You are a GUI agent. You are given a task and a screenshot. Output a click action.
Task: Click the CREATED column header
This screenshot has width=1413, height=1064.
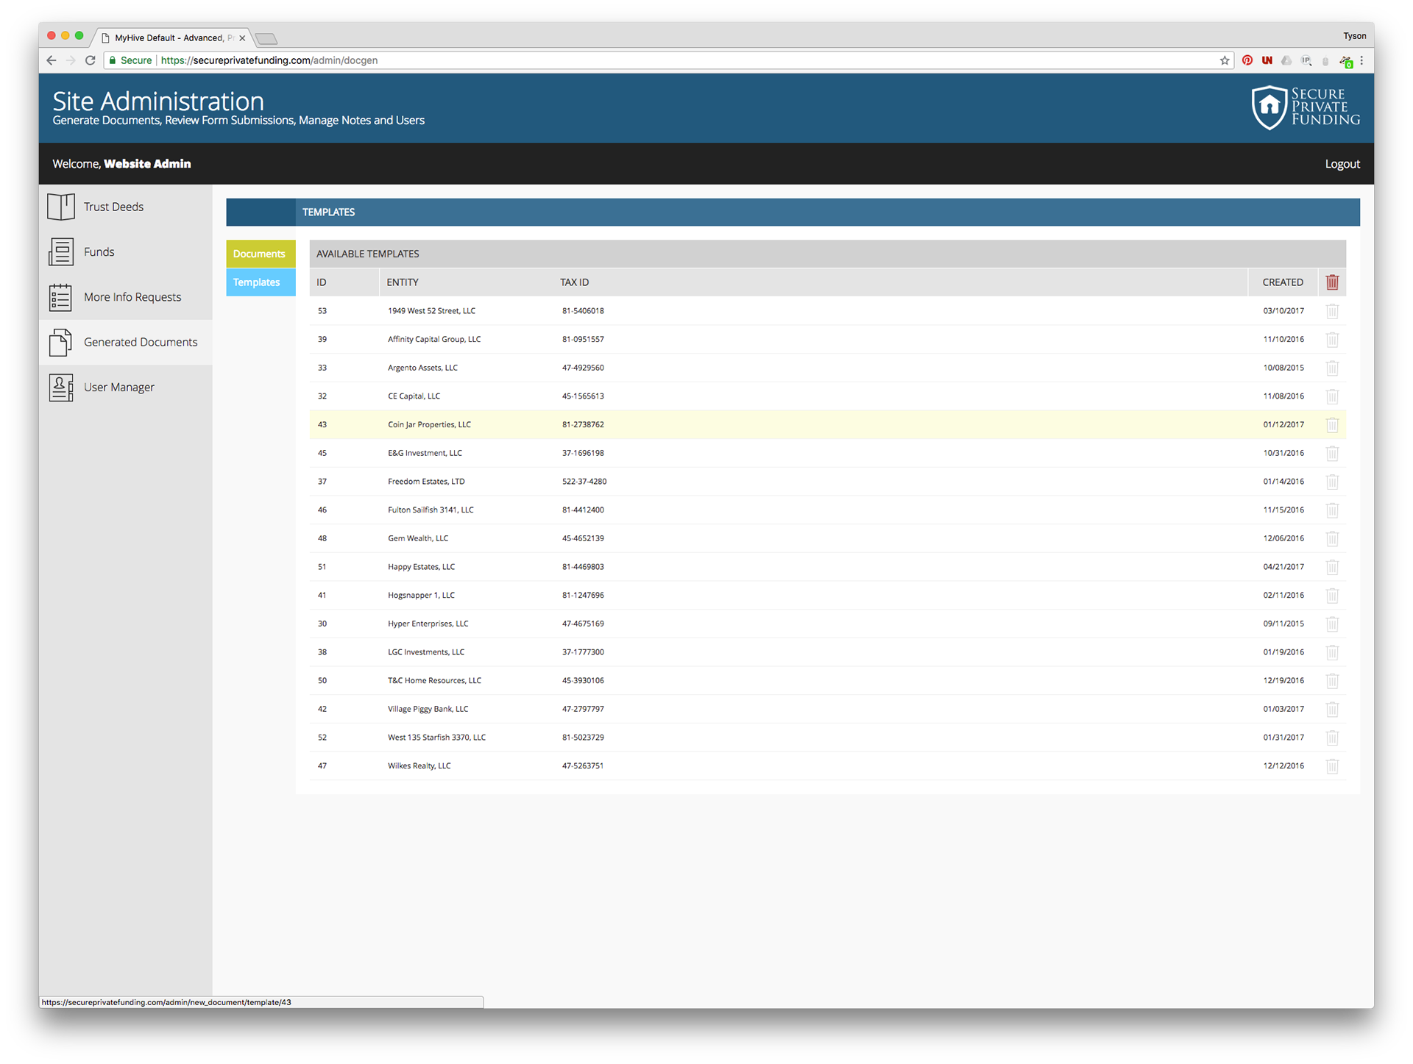(x=1283, y=282)
